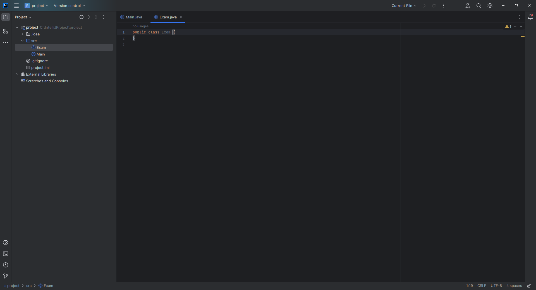Screen dimensions: 536x290
Task: Collapse the project root node
Action: 17,28
